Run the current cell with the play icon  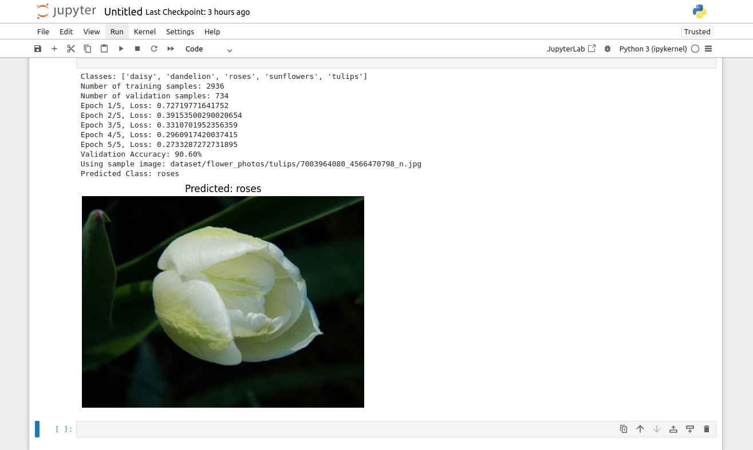tap(121, 49)
